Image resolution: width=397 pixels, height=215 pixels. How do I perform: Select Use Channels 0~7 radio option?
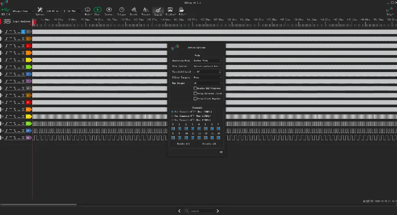pyautogui.click(x=173, y=116)
